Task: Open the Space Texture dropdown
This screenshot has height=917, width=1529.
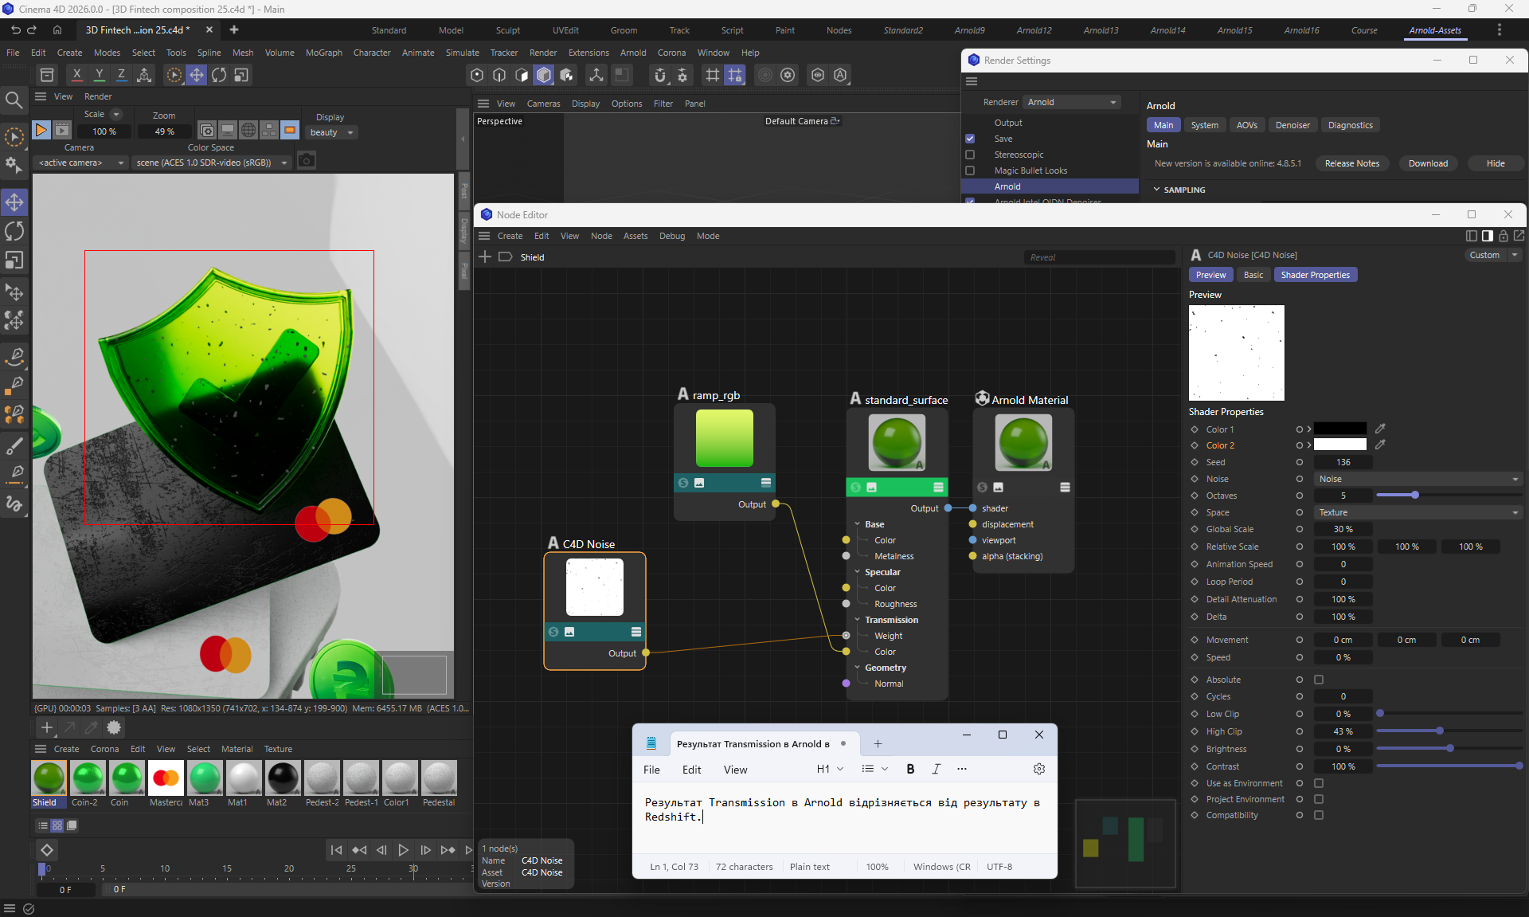Action: pos(1418,512)
